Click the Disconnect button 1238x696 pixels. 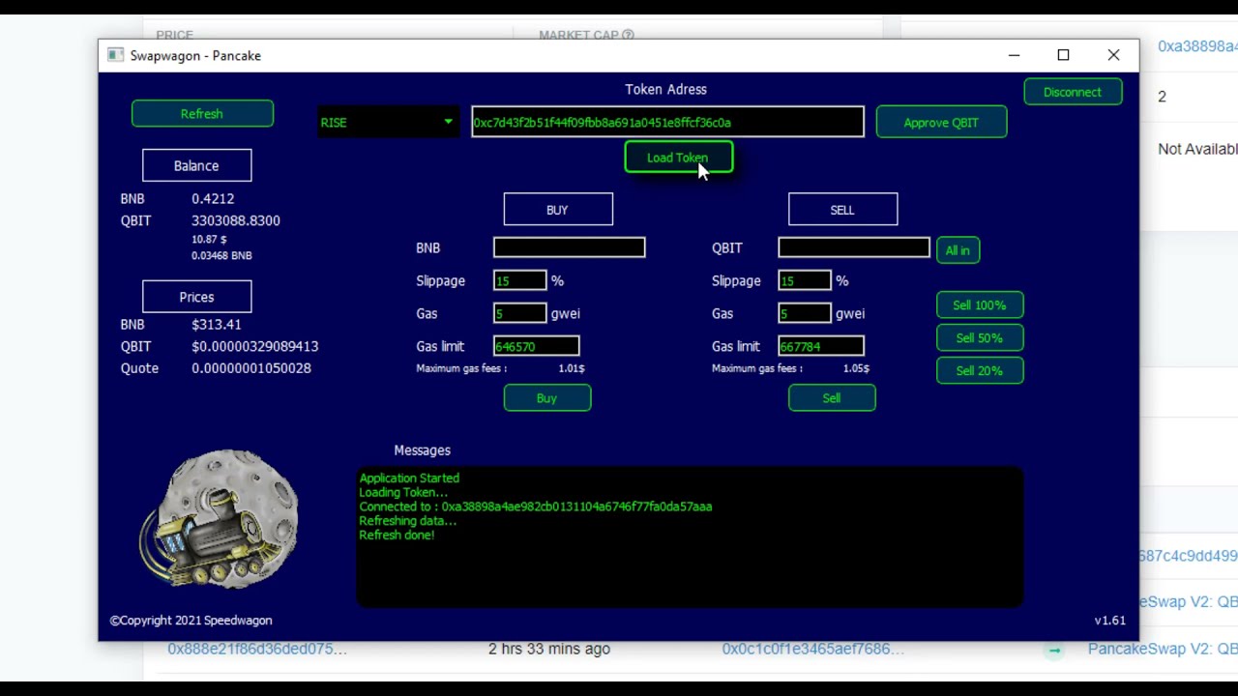tap(1073, 92)
